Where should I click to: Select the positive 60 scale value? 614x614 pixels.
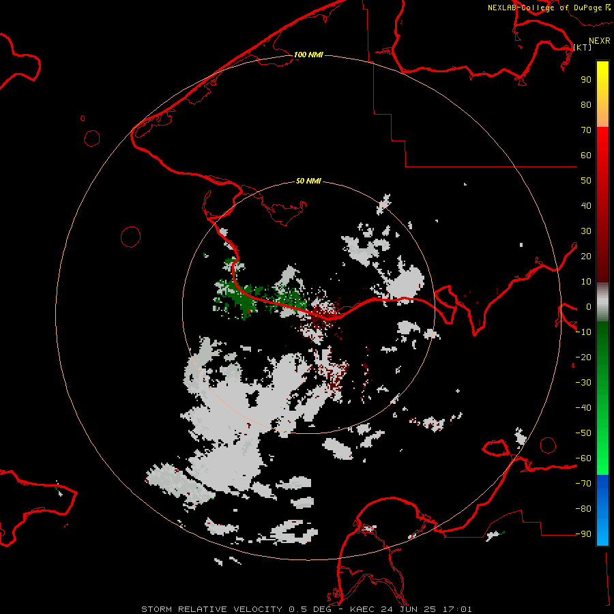pos(586,155)
